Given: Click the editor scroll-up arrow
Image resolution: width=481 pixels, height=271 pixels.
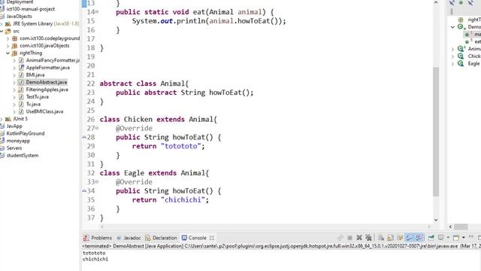Looking at the screenshot, I should 436,2.
